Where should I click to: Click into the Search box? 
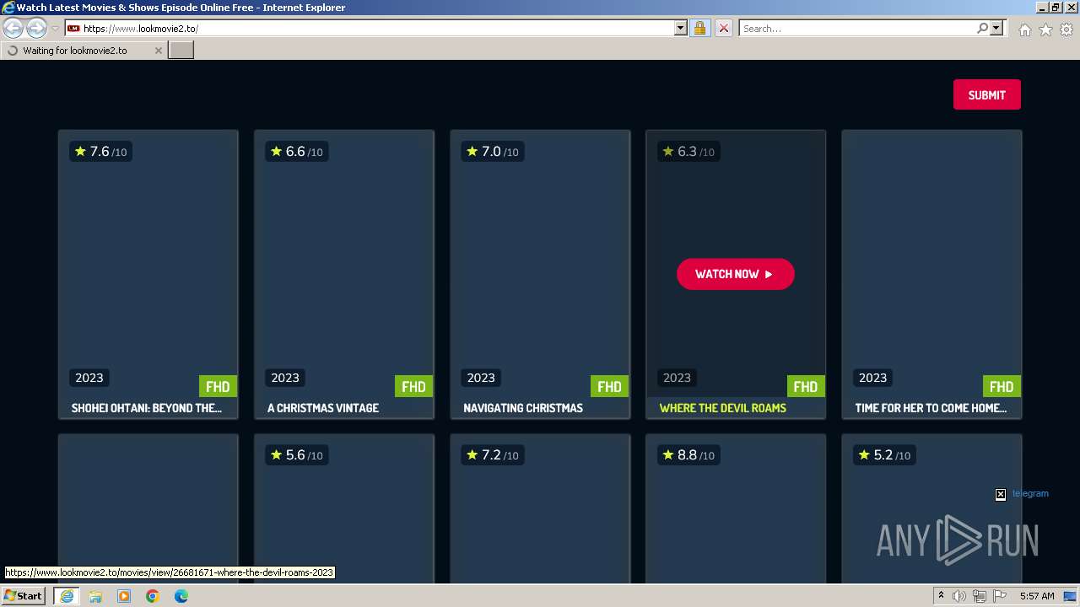[857, 28]
